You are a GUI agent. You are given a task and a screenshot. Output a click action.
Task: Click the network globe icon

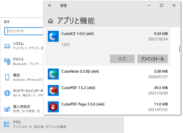coord(7,93)
